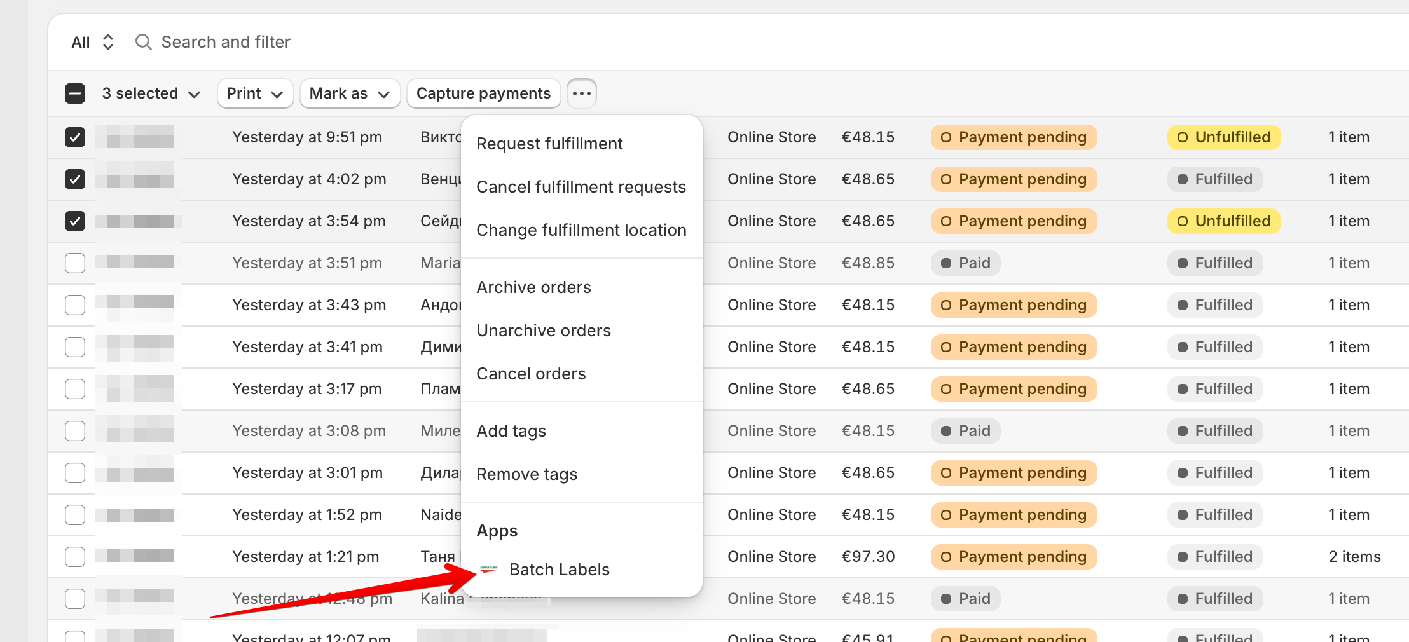Check the order from 3:17 pm

75,389
